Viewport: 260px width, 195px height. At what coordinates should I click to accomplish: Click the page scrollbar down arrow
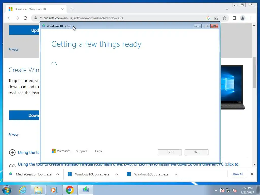click(254, 165)
